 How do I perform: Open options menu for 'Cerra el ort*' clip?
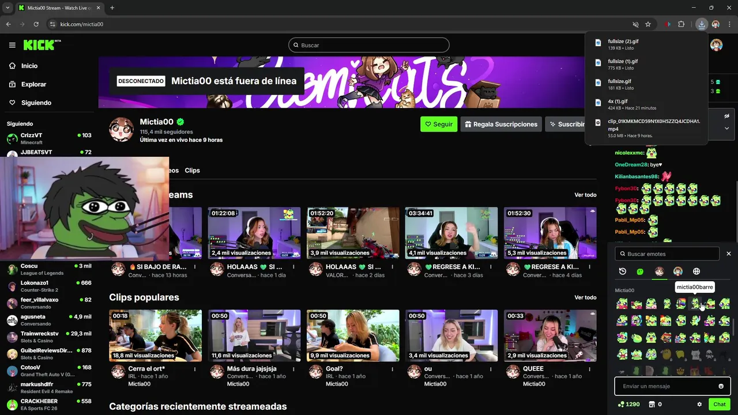[195, 369]
